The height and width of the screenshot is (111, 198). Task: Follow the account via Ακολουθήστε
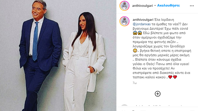[168, 6]
